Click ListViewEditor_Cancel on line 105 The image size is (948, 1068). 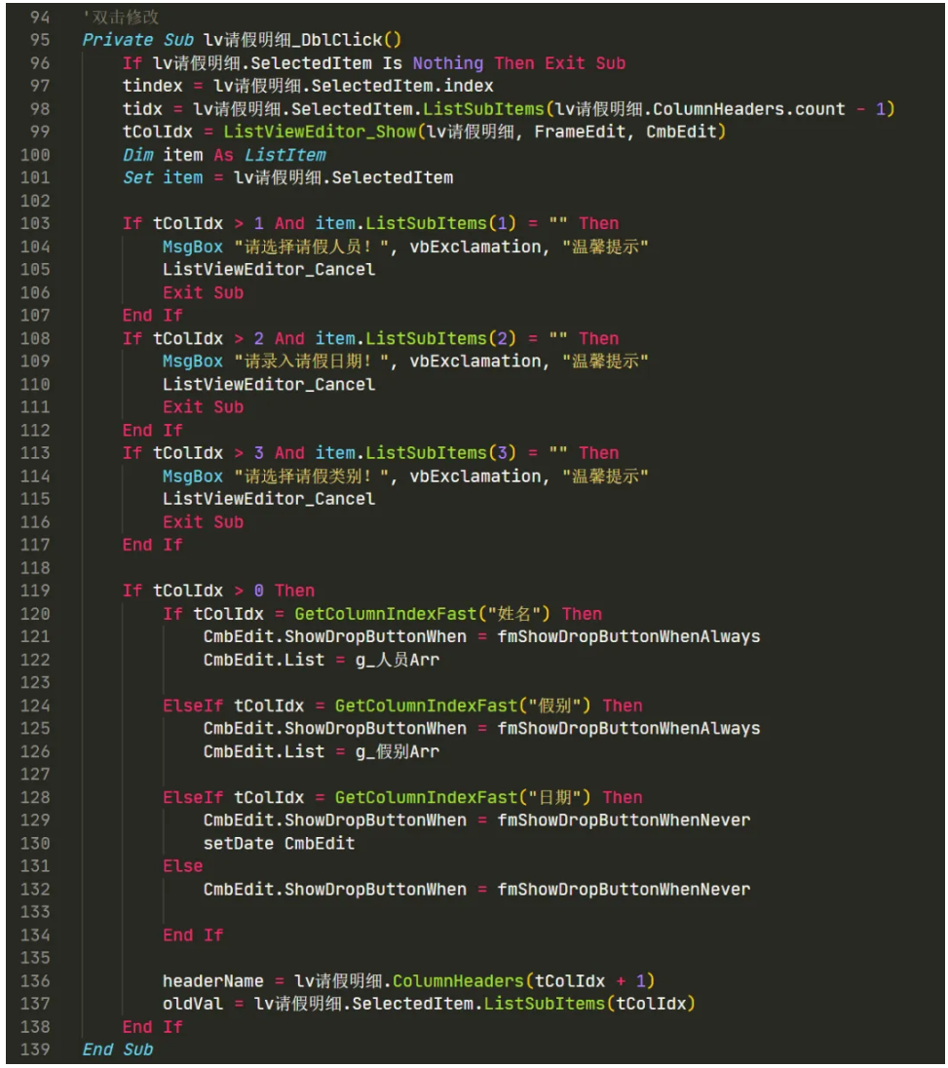pos(268,270)
